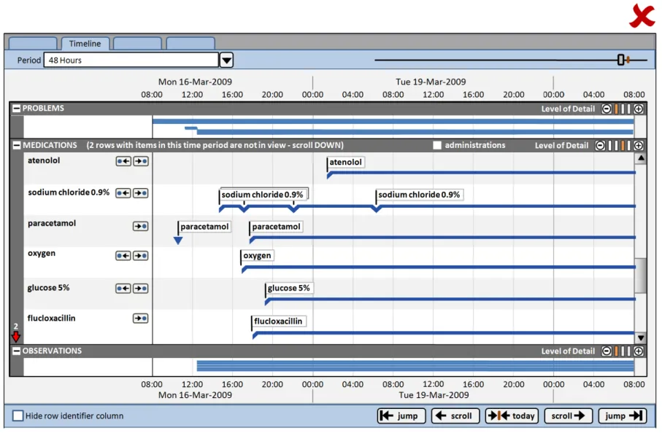This screenshot has height=433, width=662.
Task: Decrease Medications level of detail minus icon
Action: pos(600,146)
